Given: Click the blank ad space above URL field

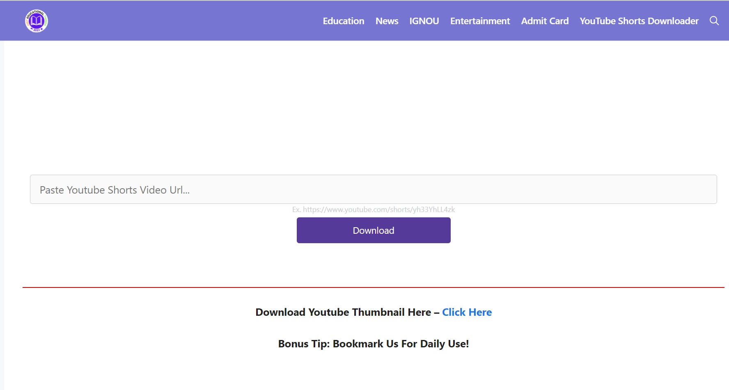Looking at the screenshot, I should point(373,107).
